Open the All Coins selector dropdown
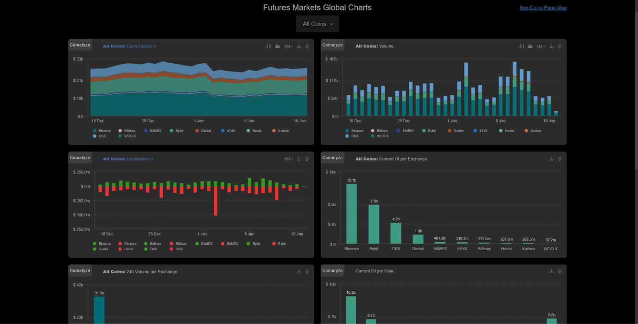Screen dimensions: 638x324 pyautogui.click(x=317, y=24)
